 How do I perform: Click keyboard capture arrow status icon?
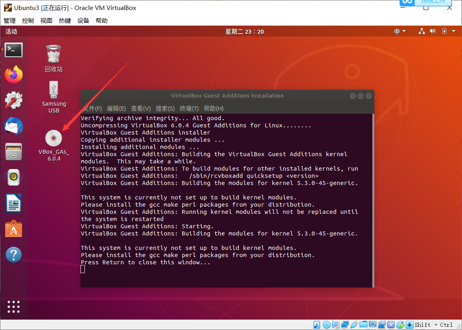(x=410, y=325)
